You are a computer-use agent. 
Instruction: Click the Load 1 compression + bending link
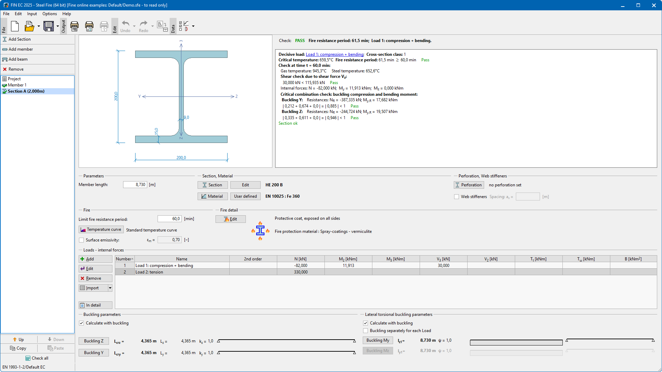334,54
